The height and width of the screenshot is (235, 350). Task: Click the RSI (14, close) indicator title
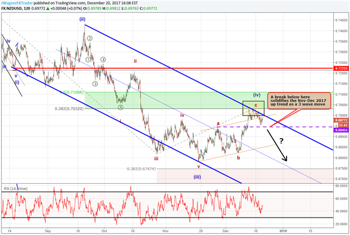click(16, 188)
